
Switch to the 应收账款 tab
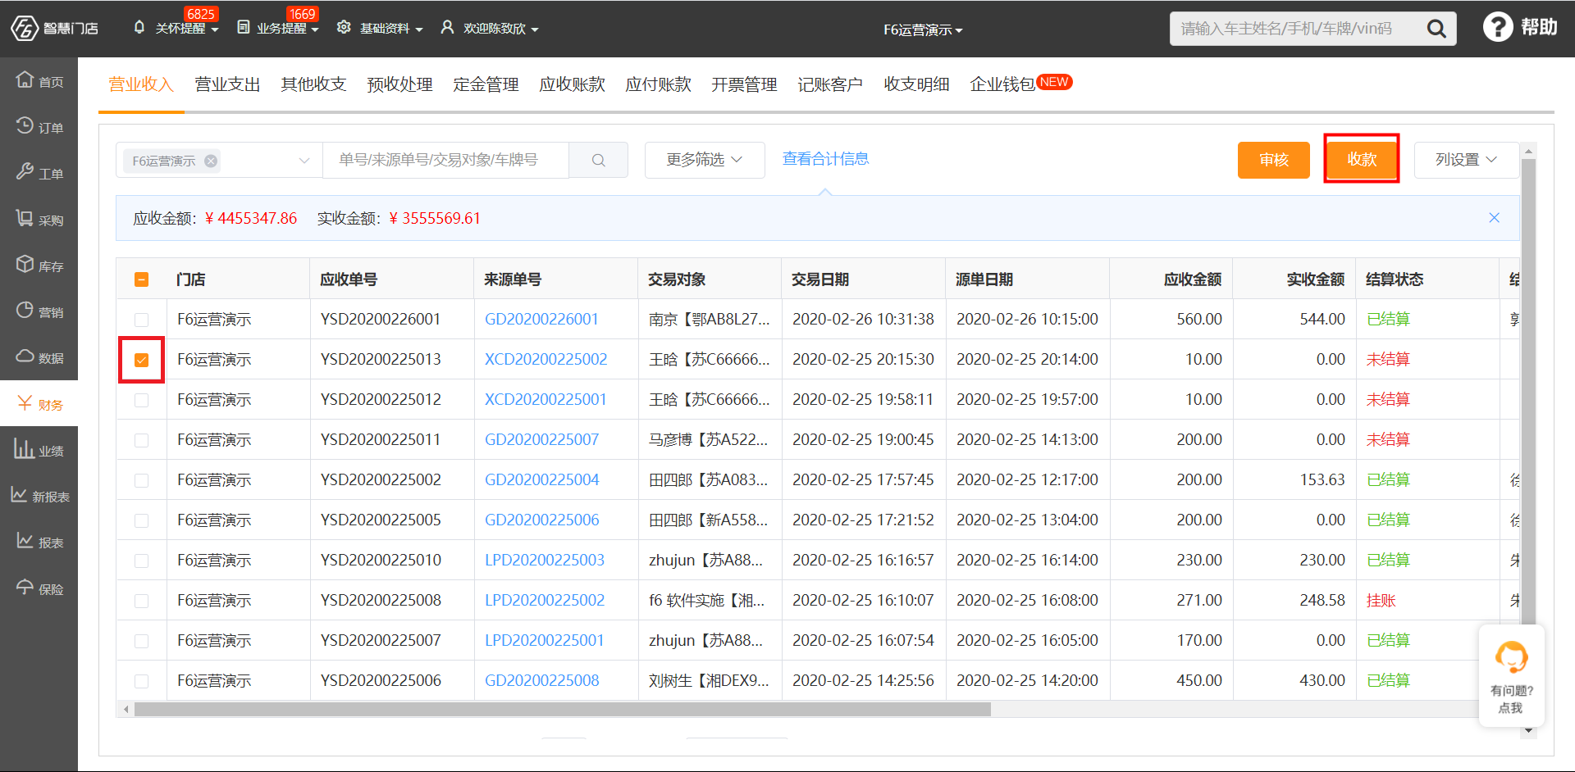[x=572, y=84]
